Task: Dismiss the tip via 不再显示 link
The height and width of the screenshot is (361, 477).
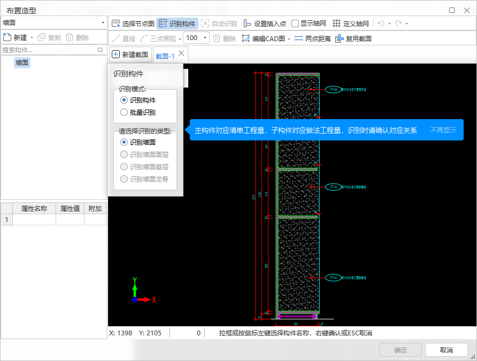Action: point(443,130)
